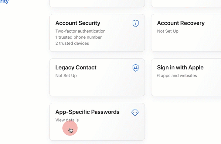Open the Sign in with Apple heading
The width and height of the screenshot is (221, 144).
point(180,68)
